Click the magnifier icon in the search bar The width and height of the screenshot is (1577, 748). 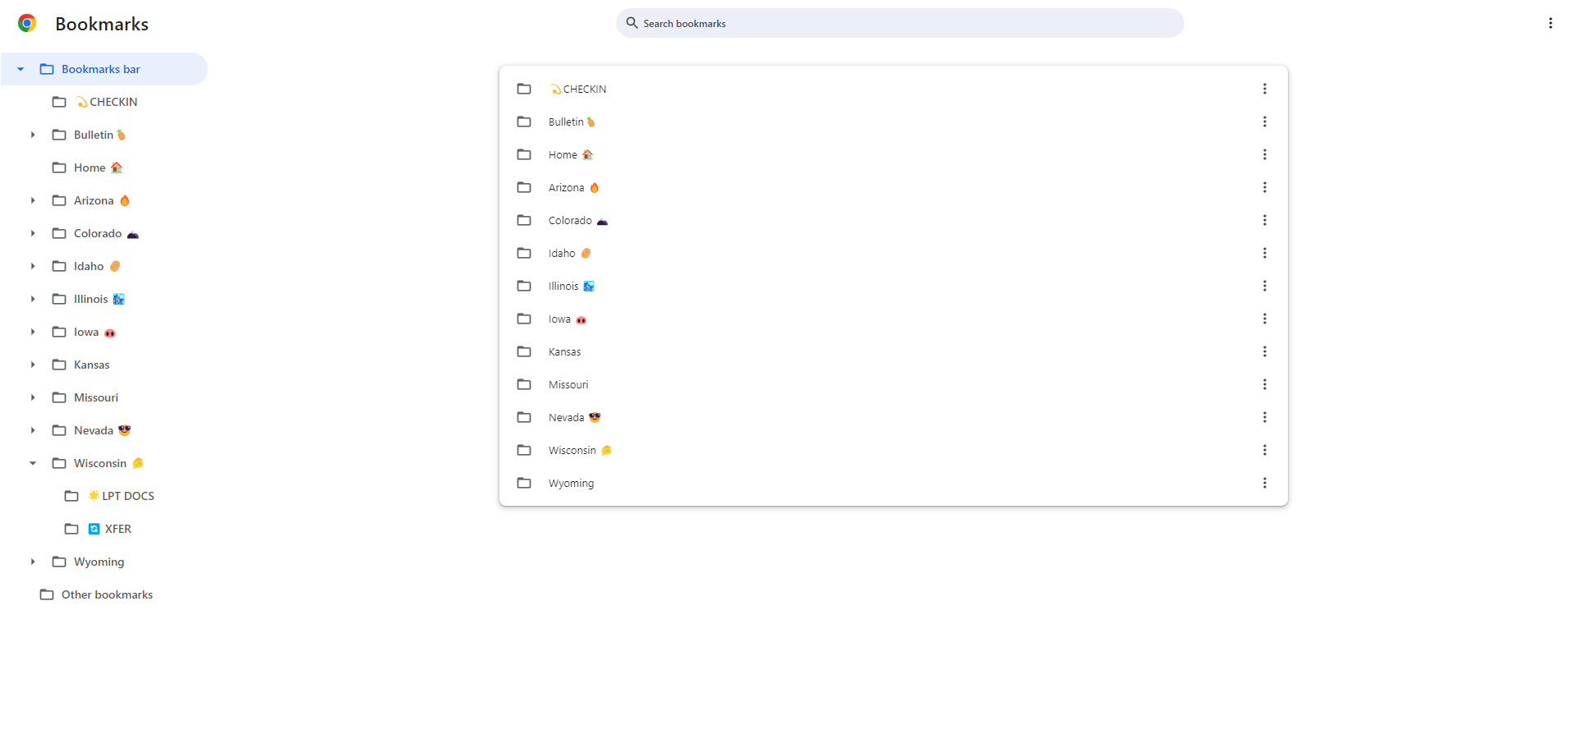click(631, 23)
